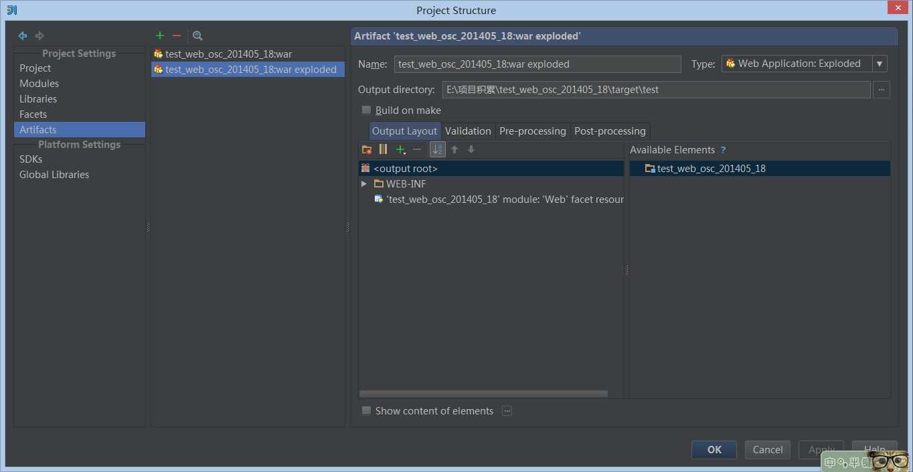The image size is (913, 472).
Task: Open the Post-processing tab
Action: (610, 131)
